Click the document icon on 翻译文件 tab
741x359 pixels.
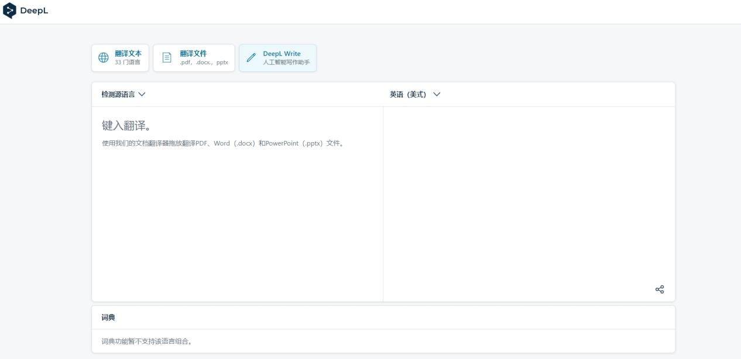click(x=167, y=57)
